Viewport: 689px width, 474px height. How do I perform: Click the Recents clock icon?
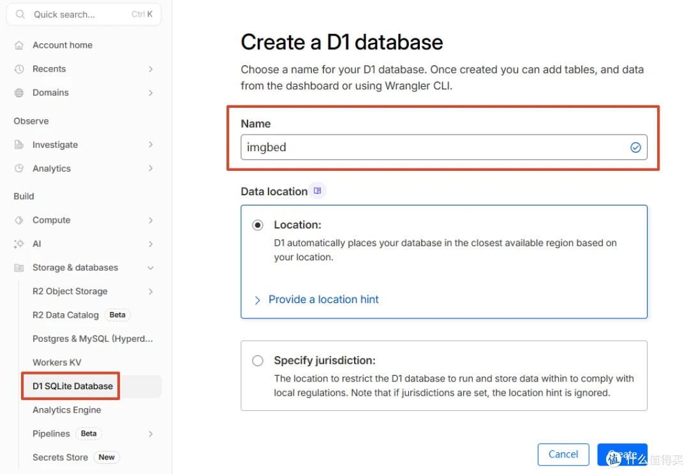coord(19,69)
